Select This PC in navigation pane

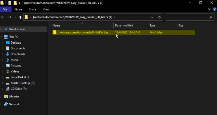click(14, 37)
